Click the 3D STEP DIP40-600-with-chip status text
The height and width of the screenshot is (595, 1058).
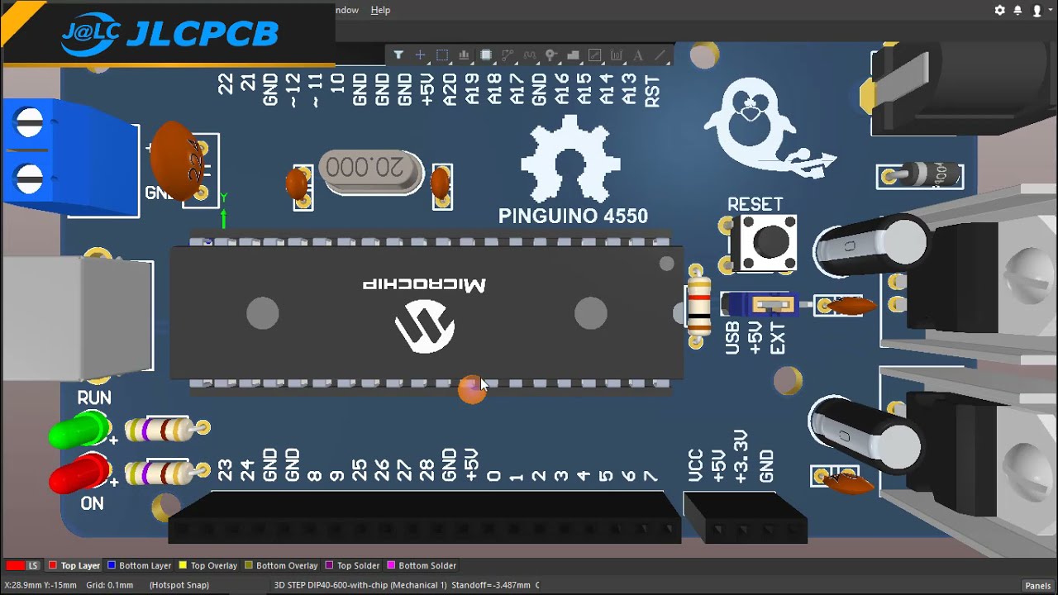click(360, 585)
